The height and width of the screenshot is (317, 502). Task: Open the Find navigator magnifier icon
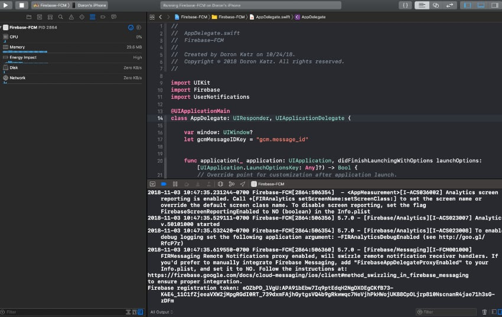60,17
